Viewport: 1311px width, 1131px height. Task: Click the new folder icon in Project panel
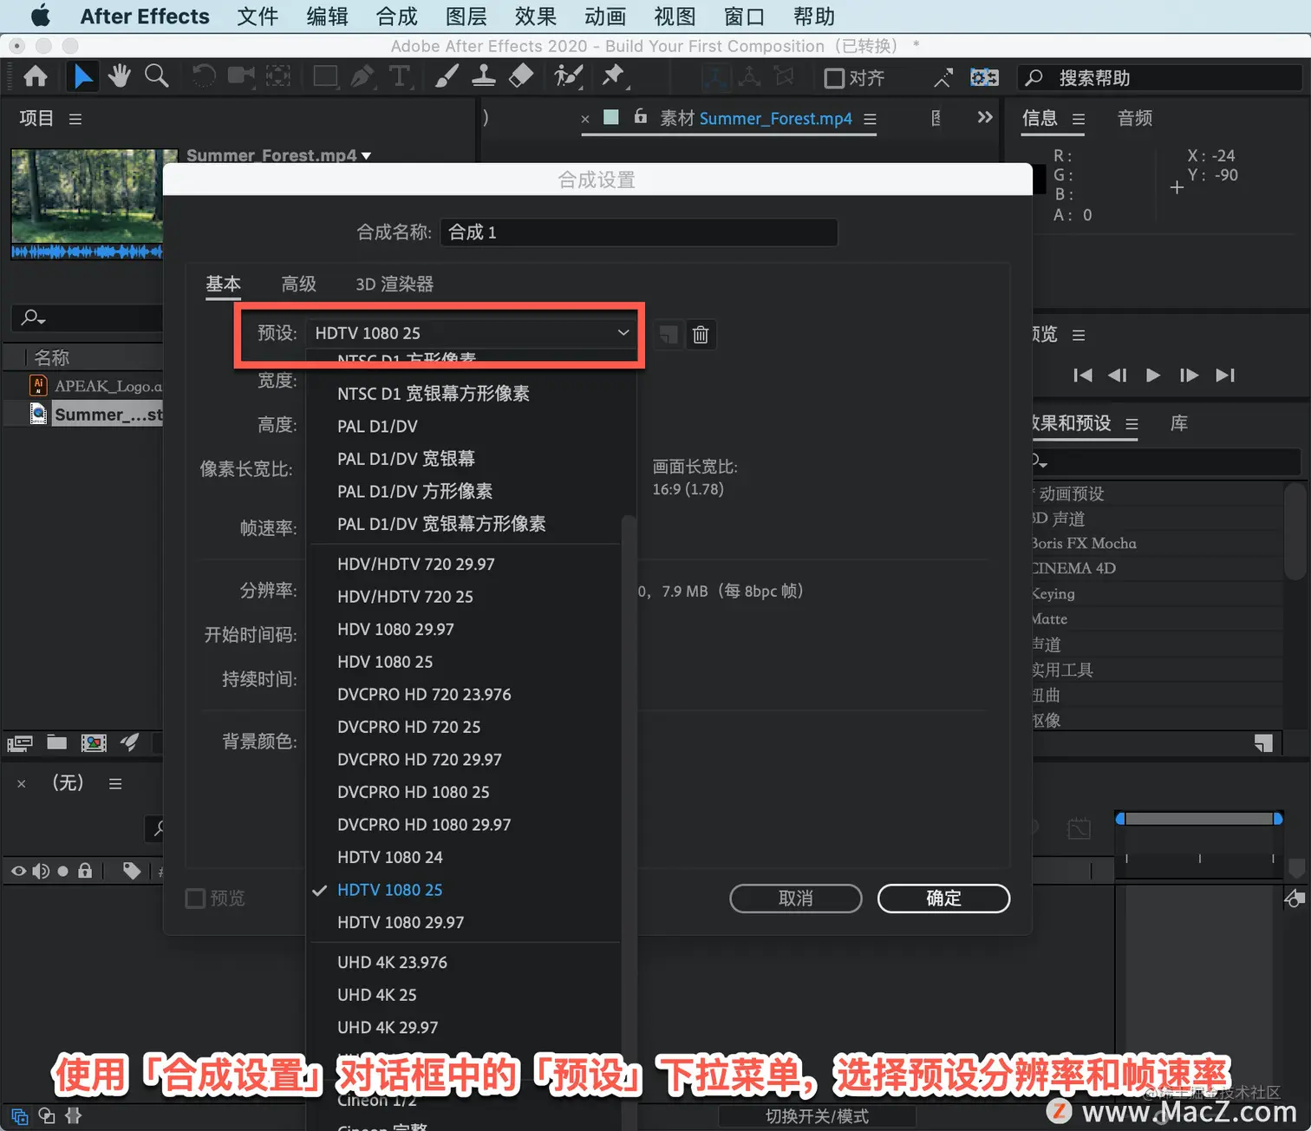(x=57, y=742)
